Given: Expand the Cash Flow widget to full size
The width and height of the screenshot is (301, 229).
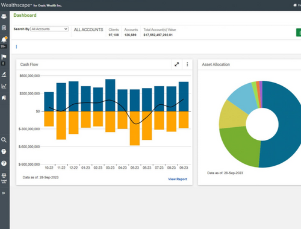Looking at the screenshot, I should tap(176, 64).
